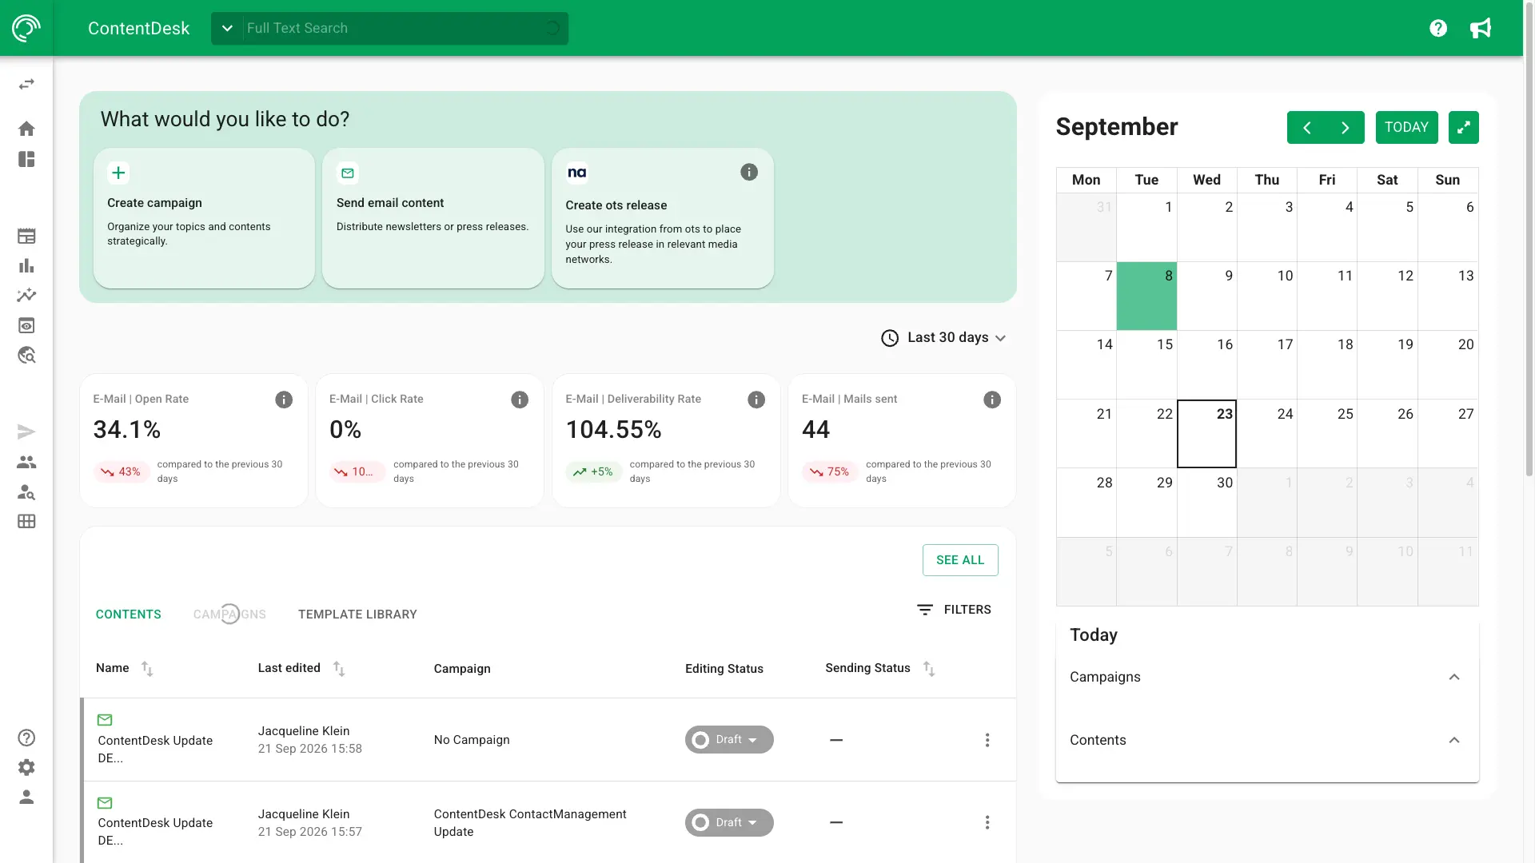Click the '34.1%' open rate value
The width and height of the screenshot is (1535, 863).
coord(127,430)
